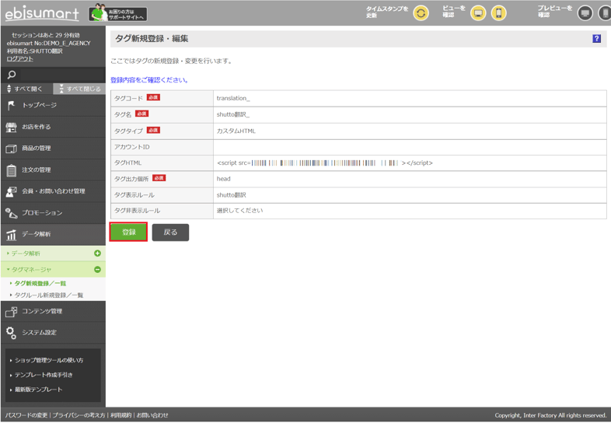Open ショップ管理ツールの使い方 link

[x=49, y=360]
